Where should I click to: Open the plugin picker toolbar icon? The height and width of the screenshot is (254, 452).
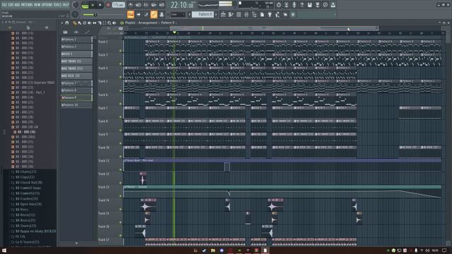pyautogui.click(x=270, y=14)
